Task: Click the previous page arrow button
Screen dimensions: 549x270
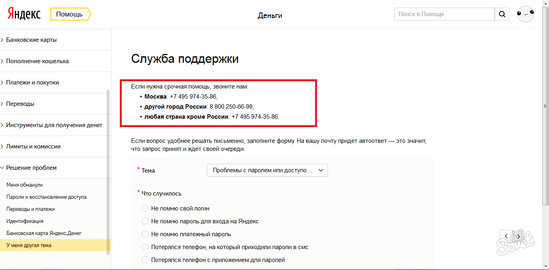Action: pyautogui.click(x=506, y=236)
